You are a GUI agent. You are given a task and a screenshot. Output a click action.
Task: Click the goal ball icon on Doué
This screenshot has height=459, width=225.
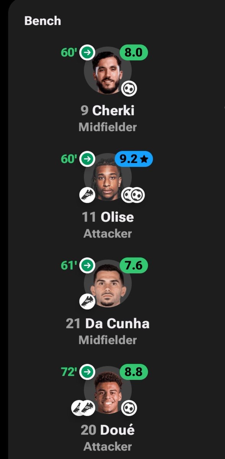tap(129, 408)
